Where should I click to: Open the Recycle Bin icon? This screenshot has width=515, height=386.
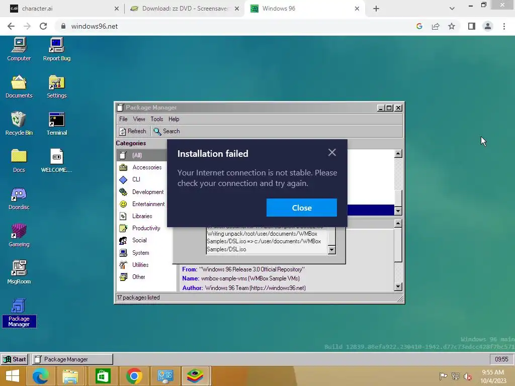tap(19, 124)
